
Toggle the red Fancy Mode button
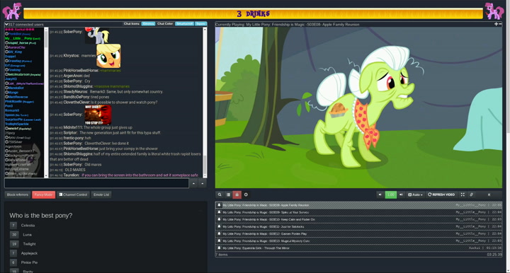point(44,194)
